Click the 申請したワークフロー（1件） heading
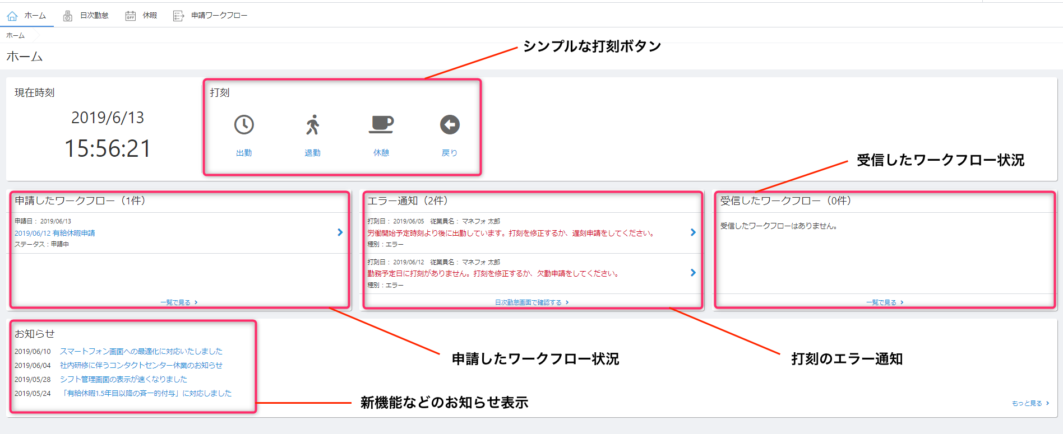Screen dimensions: 1063x434 (81, 200)
